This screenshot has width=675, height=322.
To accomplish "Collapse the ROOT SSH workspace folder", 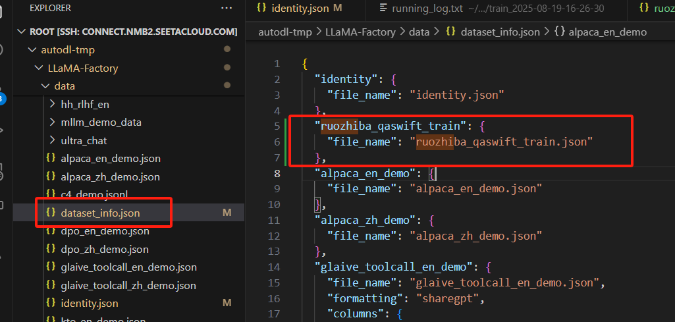I will 22,32.
